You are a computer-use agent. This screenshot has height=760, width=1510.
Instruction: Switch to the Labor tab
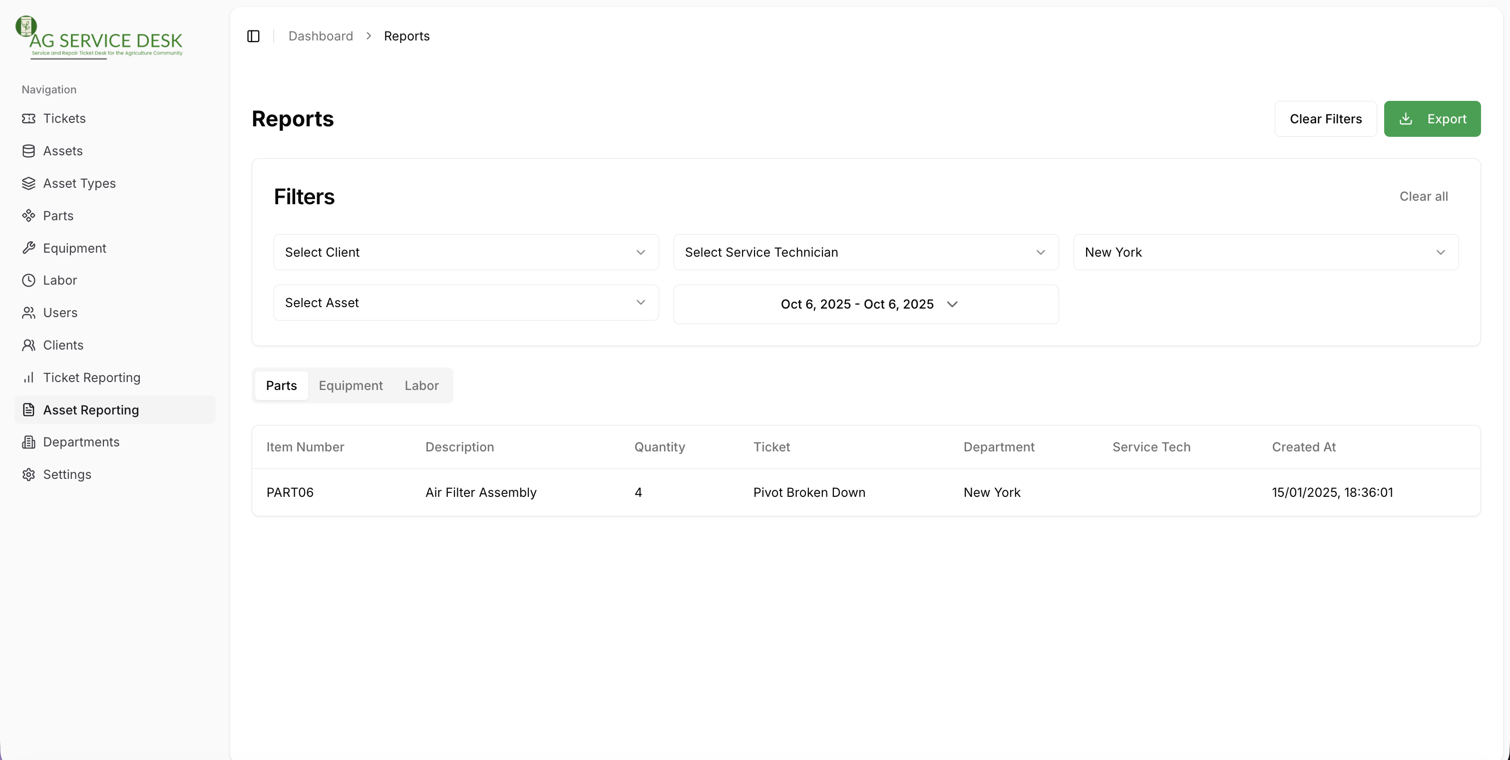pos(421,385)
